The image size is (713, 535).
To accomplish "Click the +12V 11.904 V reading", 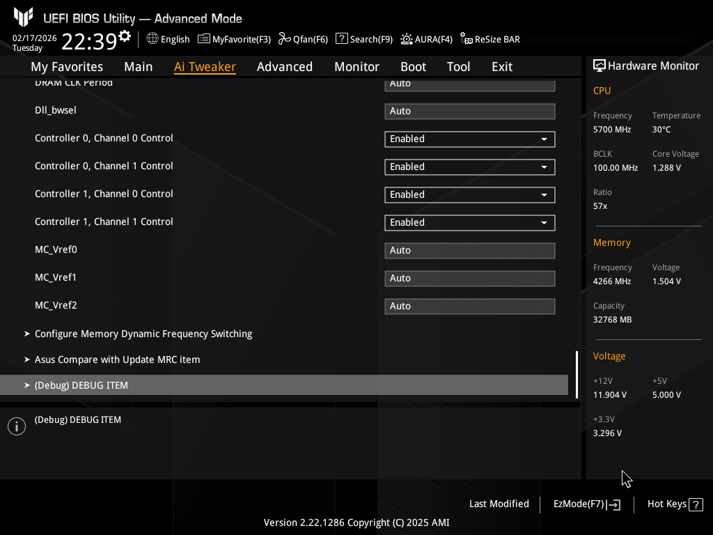I will point(609,395).
